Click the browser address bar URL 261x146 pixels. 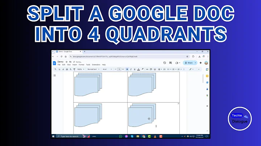[x=105, y=57]
